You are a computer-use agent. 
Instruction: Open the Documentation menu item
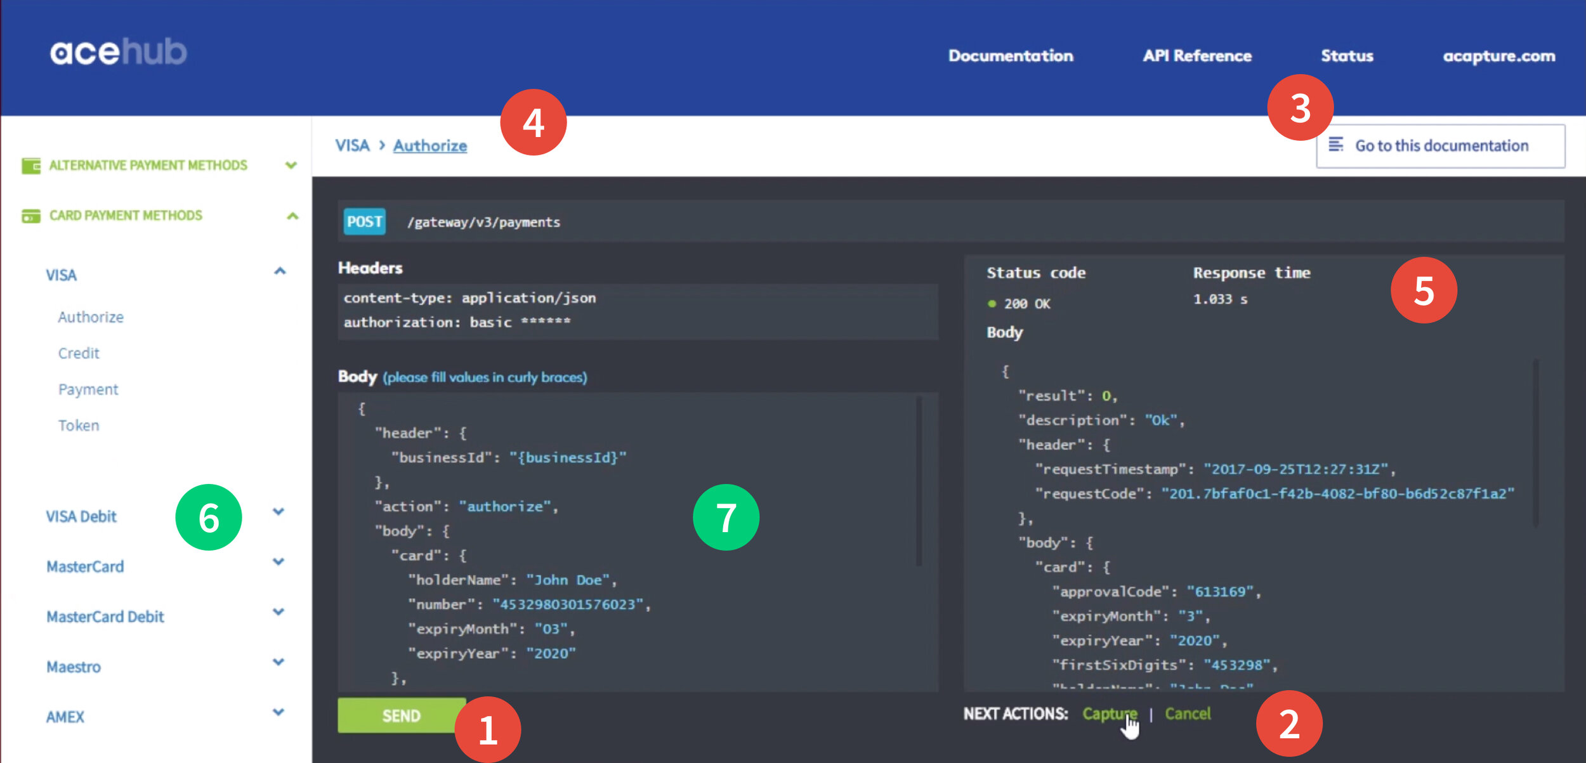[x=1011, y=56]
